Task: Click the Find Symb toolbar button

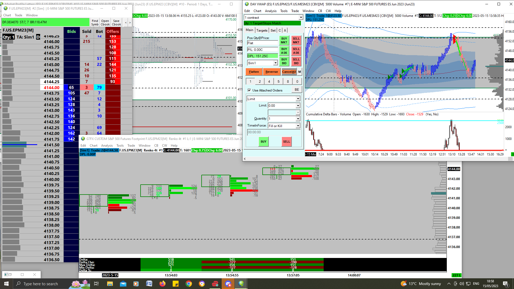Action: click(95, 22)
